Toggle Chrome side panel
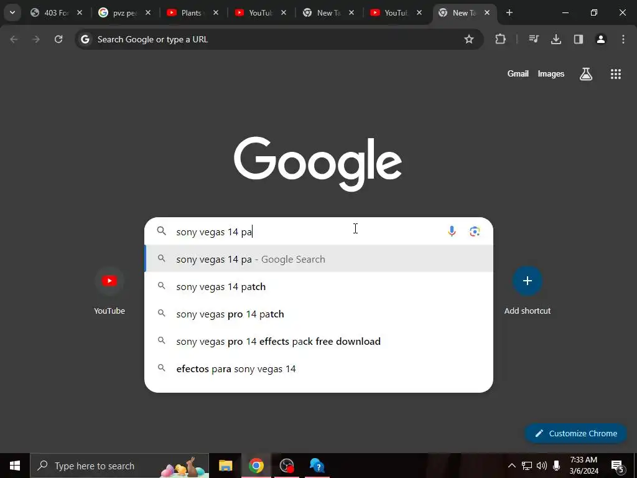The image size is (637, 478). (x=578, y=39)
